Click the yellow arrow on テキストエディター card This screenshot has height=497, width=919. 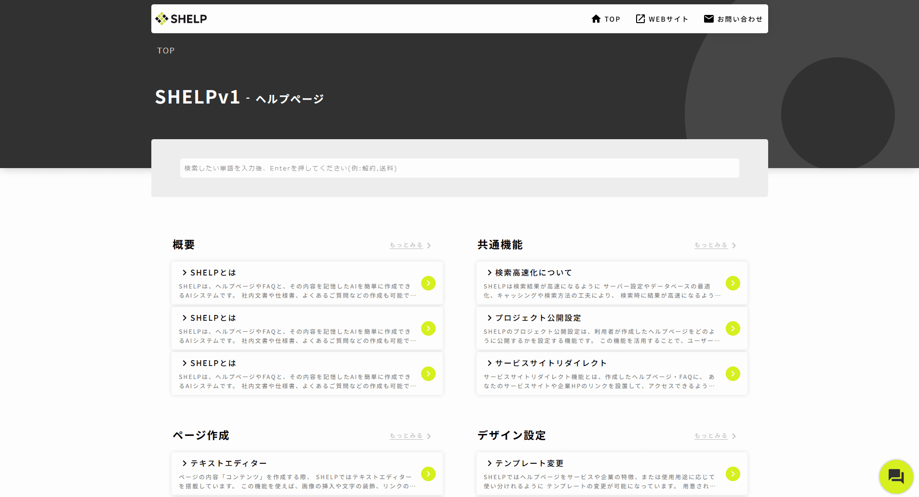[428, 474]
